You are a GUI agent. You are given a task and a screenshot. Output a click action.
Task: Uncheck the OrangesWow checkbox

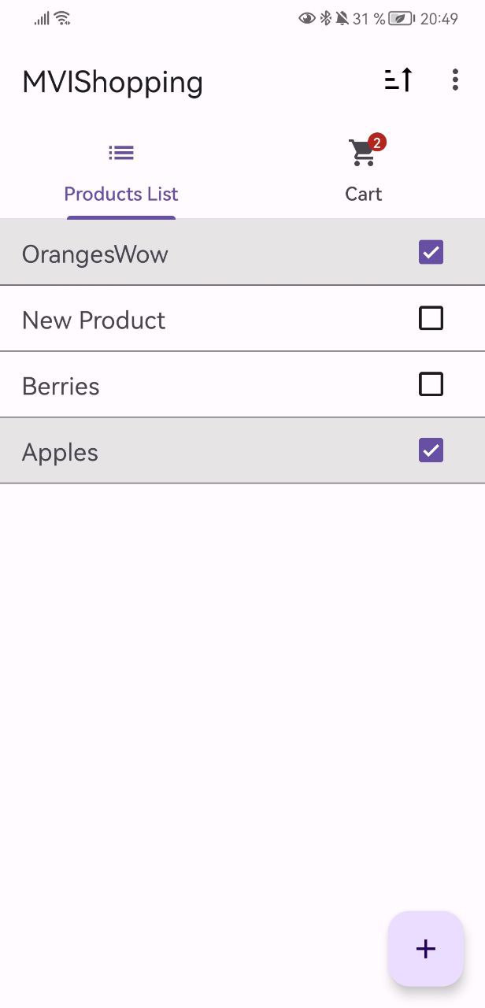pos(430,252)
